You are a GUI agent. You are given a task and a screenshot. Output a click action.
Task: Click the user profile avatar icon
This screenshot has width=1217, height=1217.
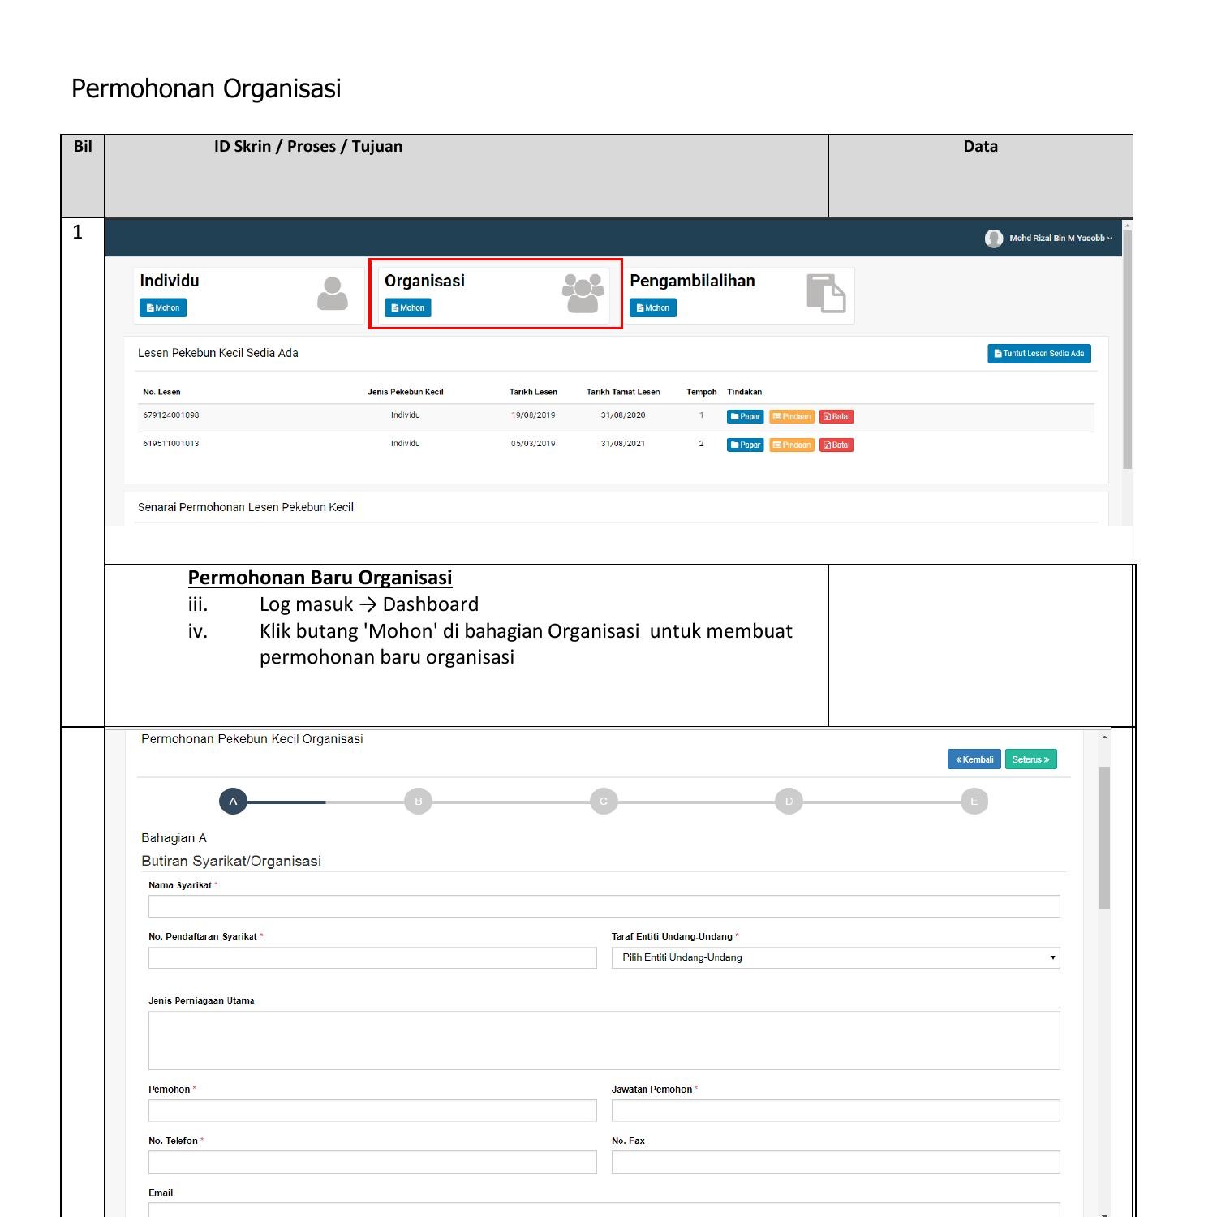[x=992, y=238]
